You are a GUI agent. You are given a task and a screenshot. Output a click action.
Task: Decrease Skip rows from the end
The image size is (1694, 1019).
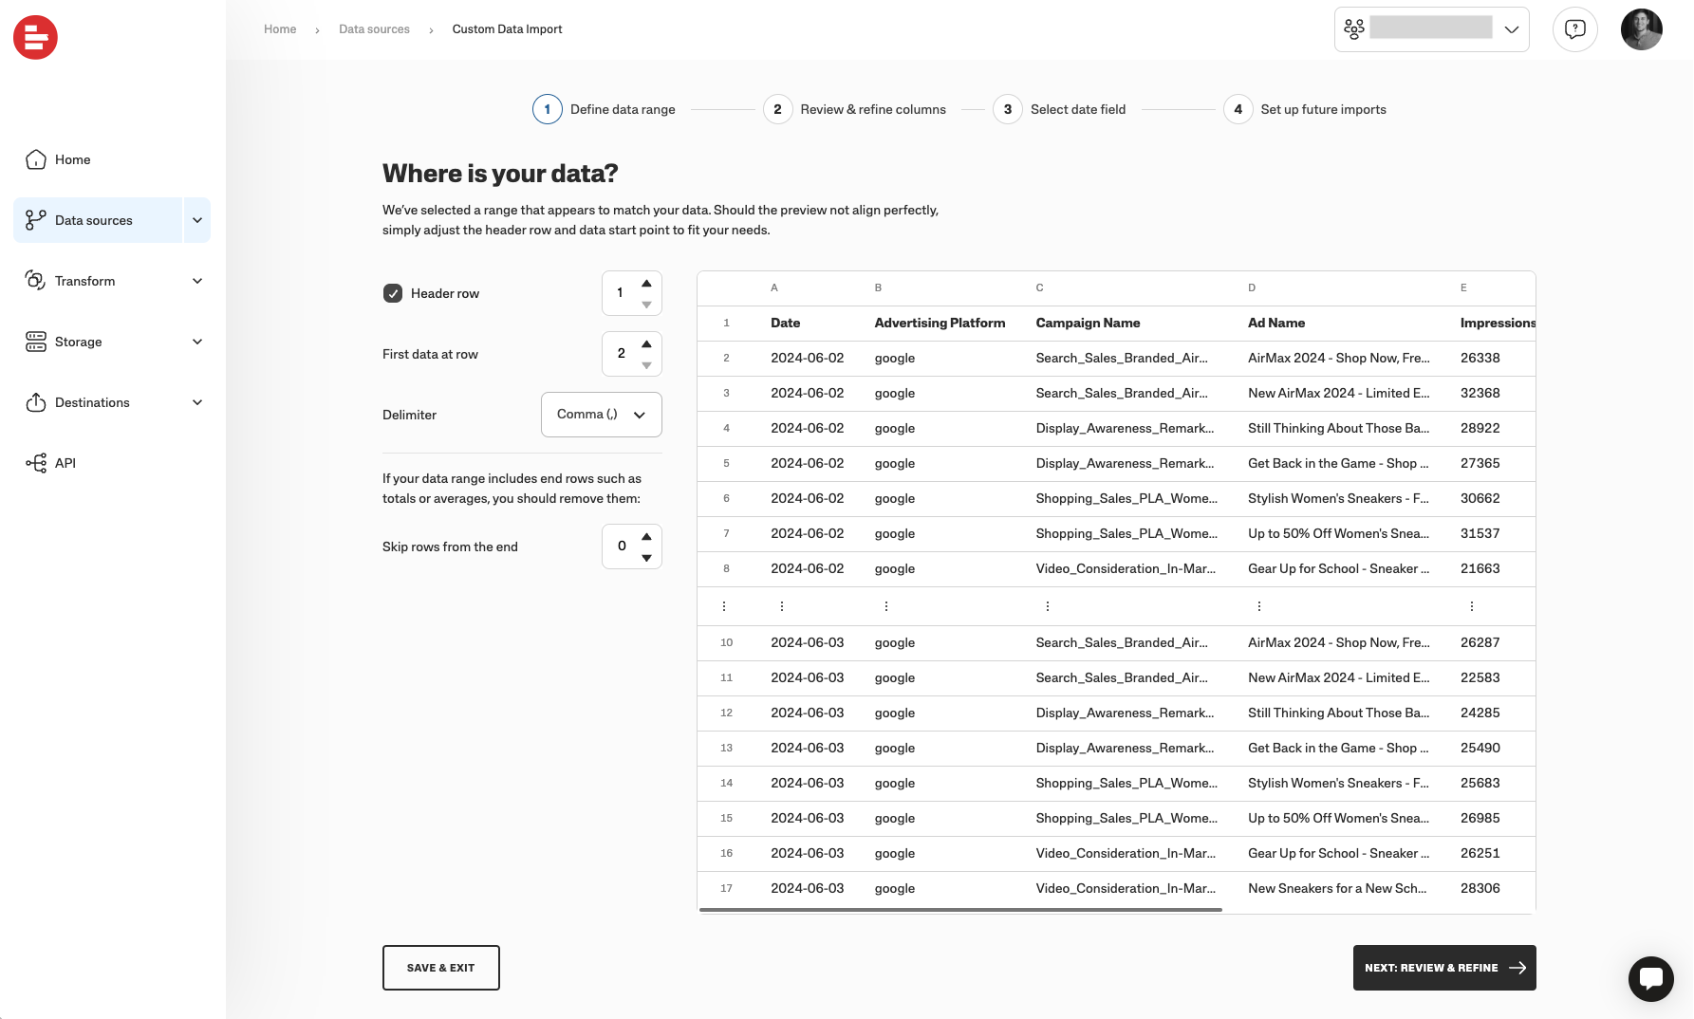(646, 558)
